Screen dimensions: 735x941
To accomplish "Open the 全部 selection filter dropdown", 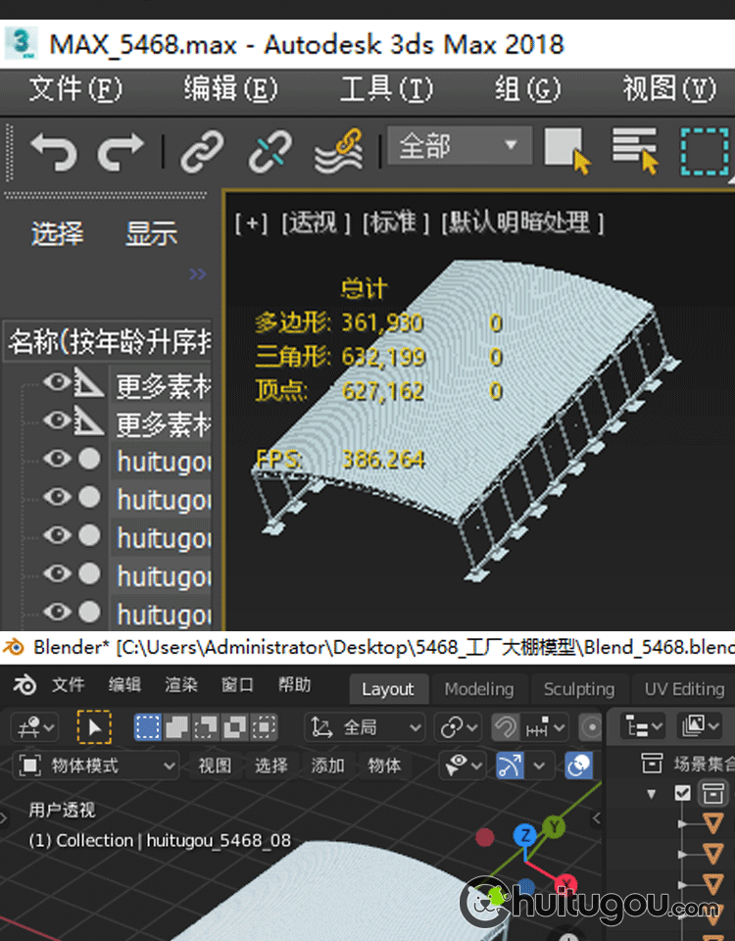I will tap(459, 147).
